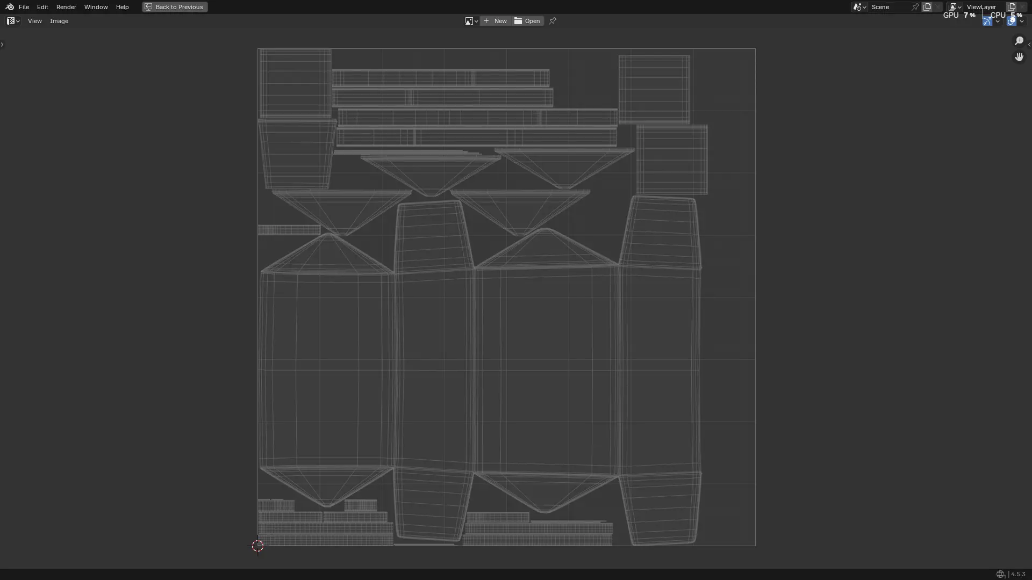The image size is (1032, 580).
Task: Open the File menu
Action: click(x=24, y=7)
